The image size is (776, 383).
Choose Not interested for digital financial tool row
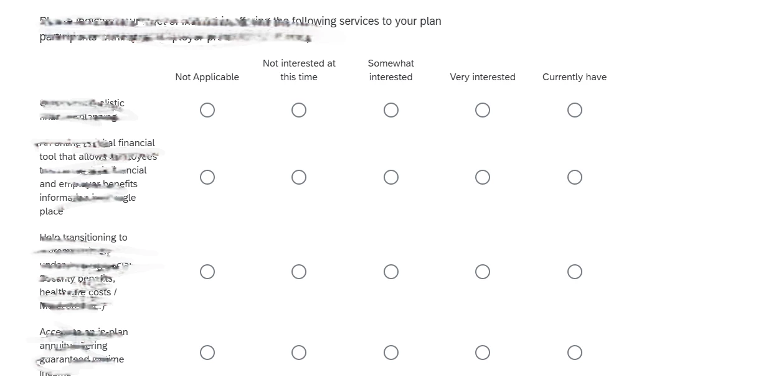point(299,177)
